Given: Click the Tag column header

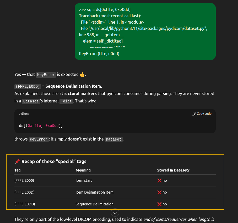Looking at the screenshot, I should point(18,170).
